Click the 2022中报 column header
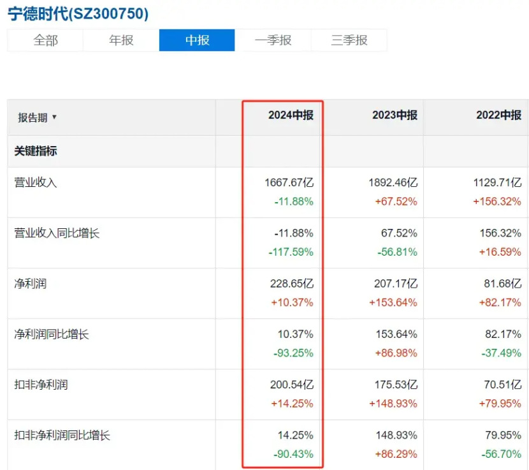 [498, 115]
